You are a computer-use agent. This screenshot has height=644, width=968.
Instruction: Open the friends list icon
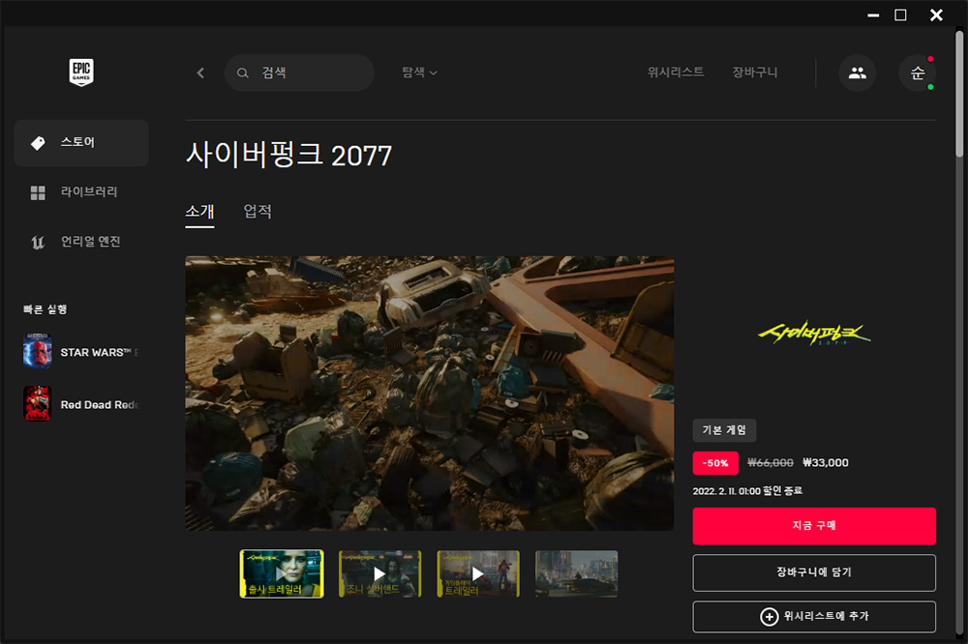point(857,73)
